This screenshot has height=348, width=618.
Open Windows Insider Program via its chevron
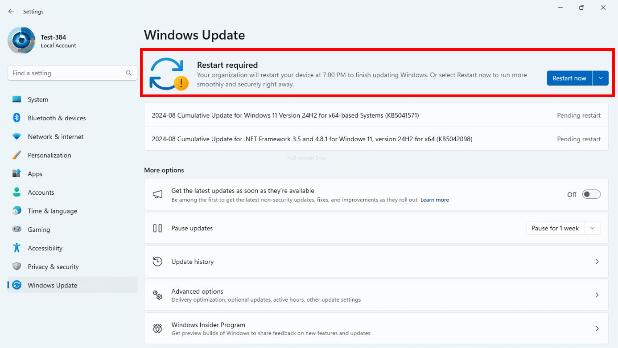(x=597, y=328)
